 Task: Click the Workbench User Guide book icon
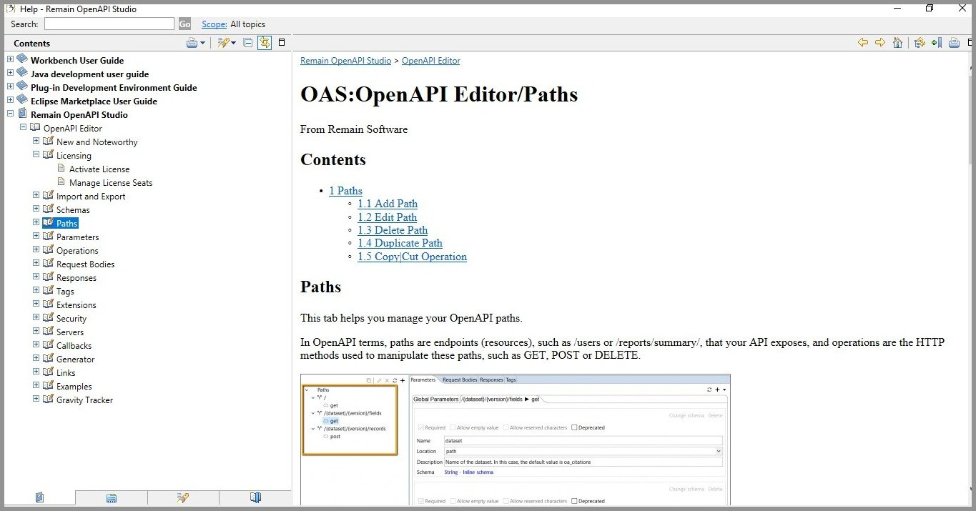(22, 59)
